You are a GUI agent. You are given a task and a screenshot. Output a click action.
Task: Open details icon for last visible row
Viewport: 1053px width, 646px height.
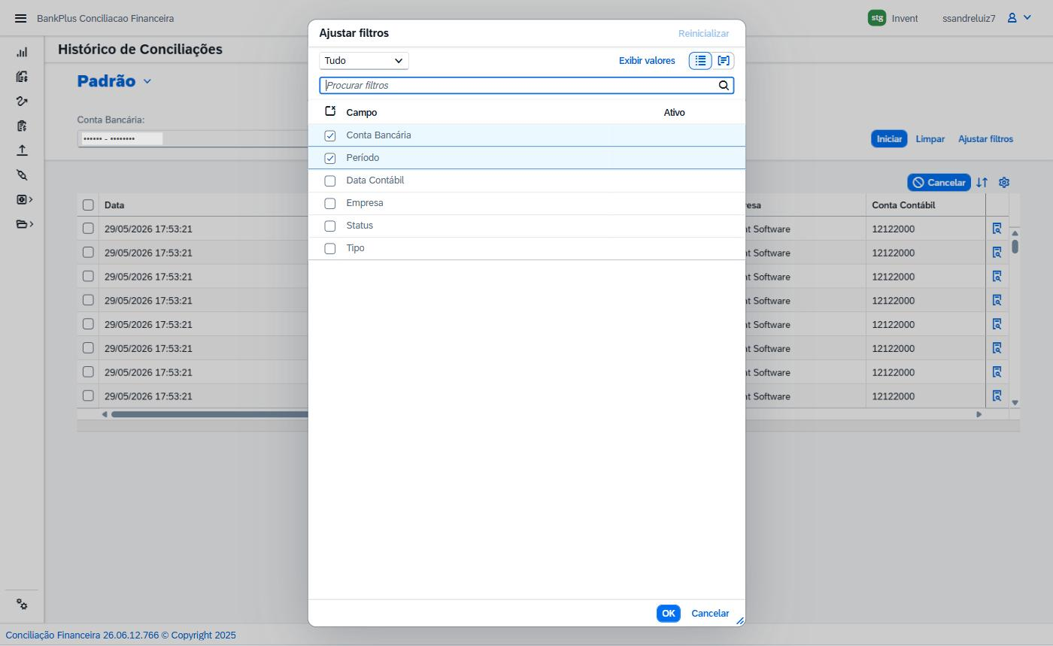(997, 396)
